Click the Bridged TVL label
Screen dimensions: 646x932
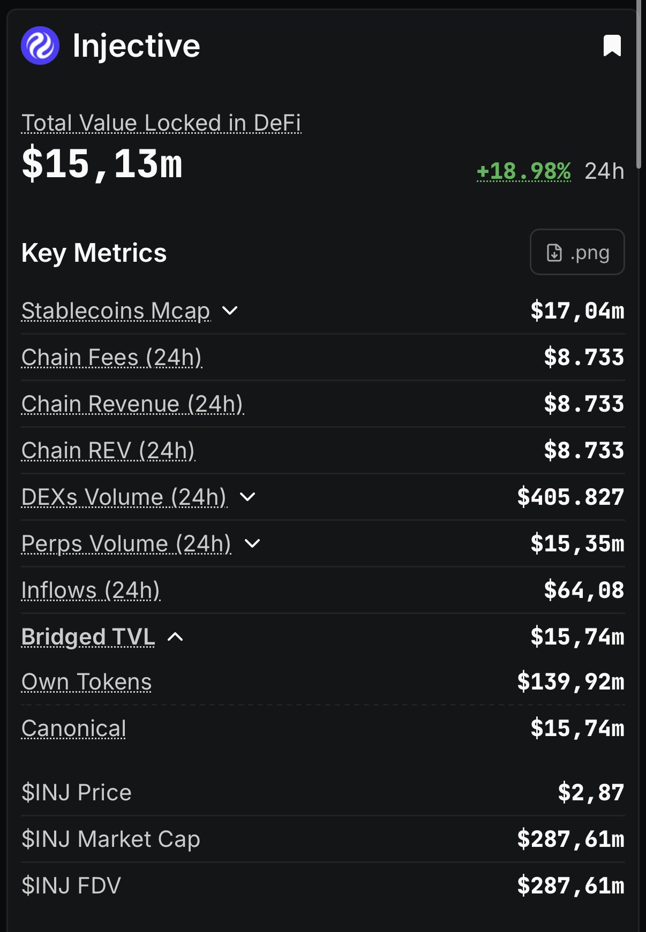[88, 637]
